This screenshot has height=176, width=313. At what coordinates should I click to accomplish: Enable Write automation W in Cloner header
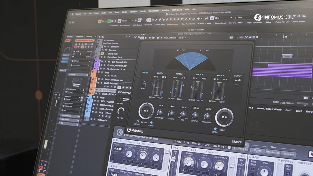[x=154, y=38]
